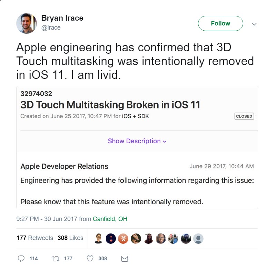The width and height of the screenshot is (268, 271).
Task: Click the Follow button
Action: click(x=220, y=23)
